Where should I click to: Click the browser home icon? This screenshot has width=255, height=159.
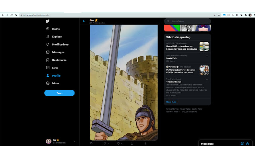pos(16,15)
